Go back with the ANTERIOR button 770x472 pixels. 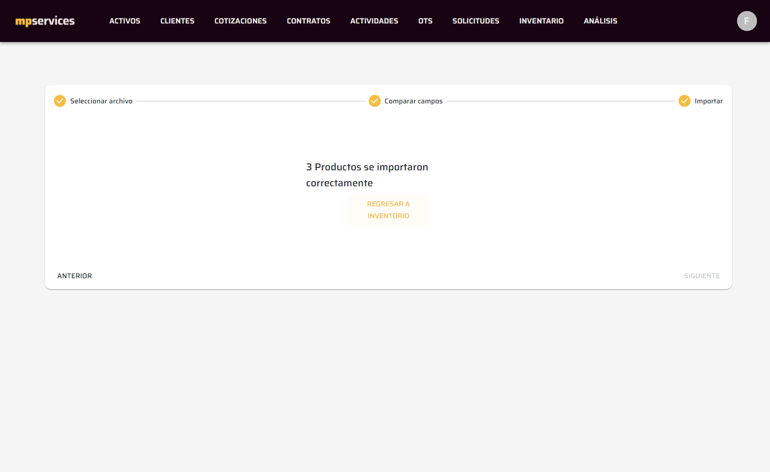click(74, 276)
